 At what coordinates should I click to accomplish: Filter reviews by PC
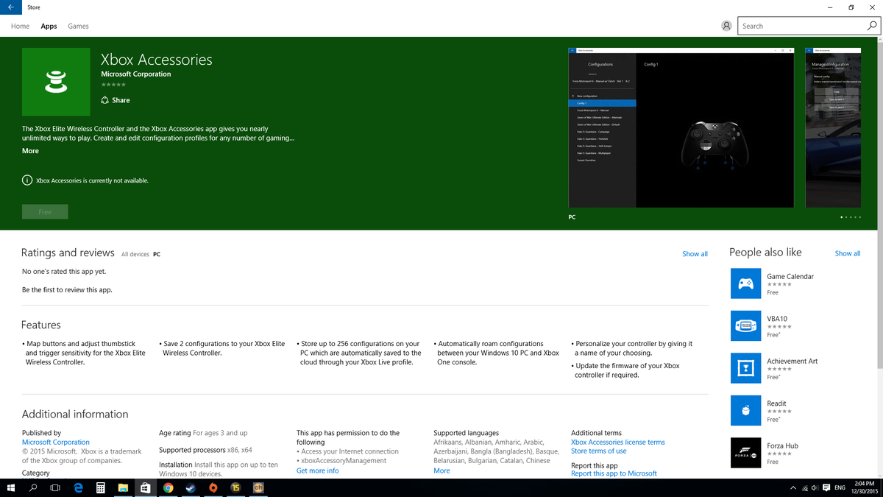coord(157,254)
